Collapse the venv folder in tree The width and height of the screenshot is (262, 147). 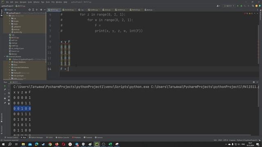[x=7, y=16]
